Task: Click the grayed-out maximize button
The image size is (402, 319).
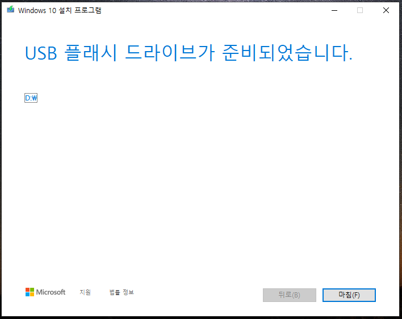Action: pyautogui.click(x=360, y=10)
